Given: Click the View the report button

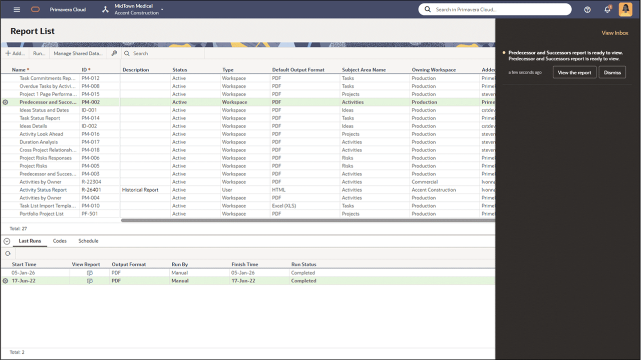Looking at the screenshot, I should 574,72.
